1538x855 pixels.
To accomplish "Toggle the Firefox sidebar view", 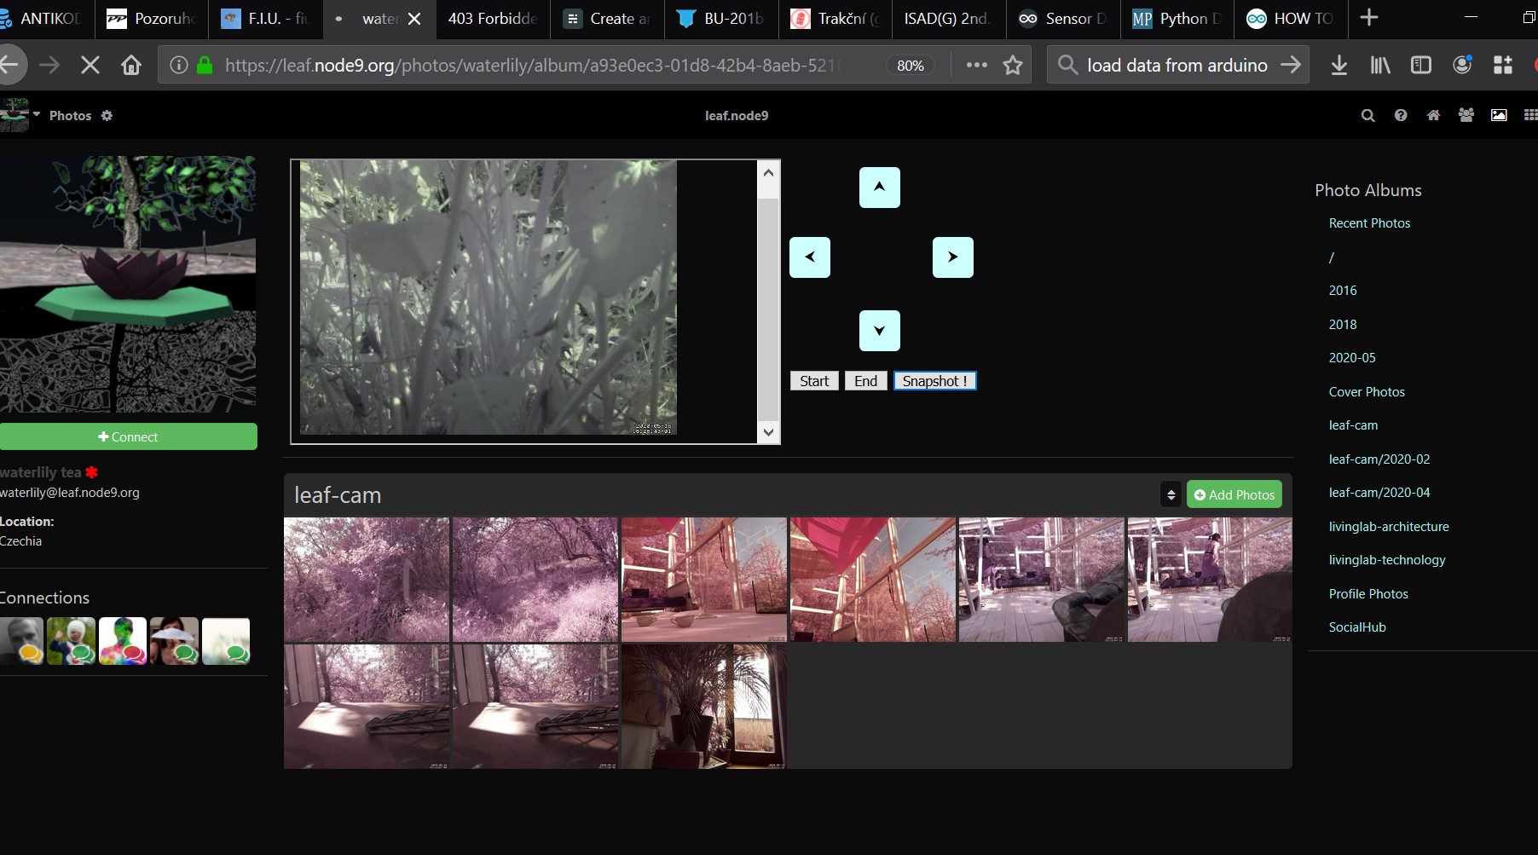I will pos(1420,66).
